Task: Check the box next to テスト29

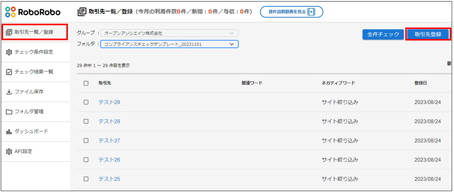Action: coord(86,102)
